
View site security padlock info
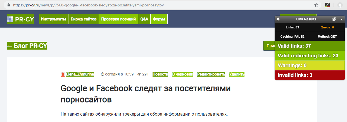click(9, 5)
